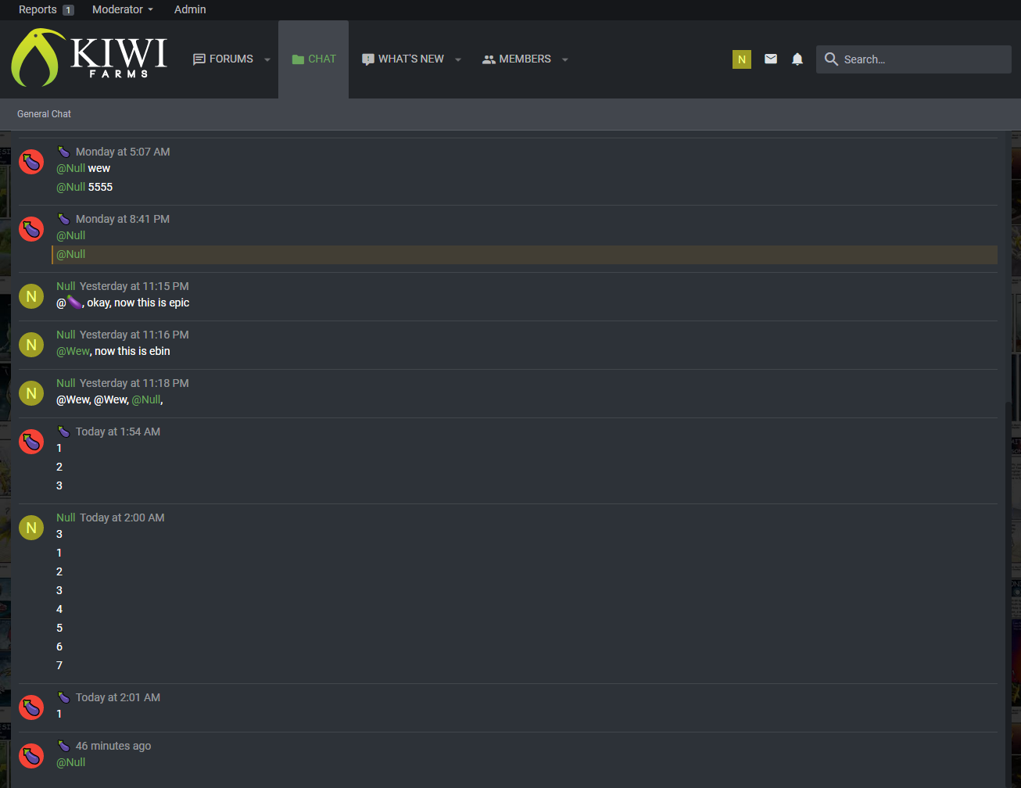Click eggplant username at Today 2:01 AM

click(x=64, y=697)
